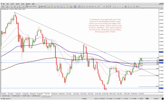Select the Horizontal Line drawing tool
This screenshot has height=100, width=164.
120,7
